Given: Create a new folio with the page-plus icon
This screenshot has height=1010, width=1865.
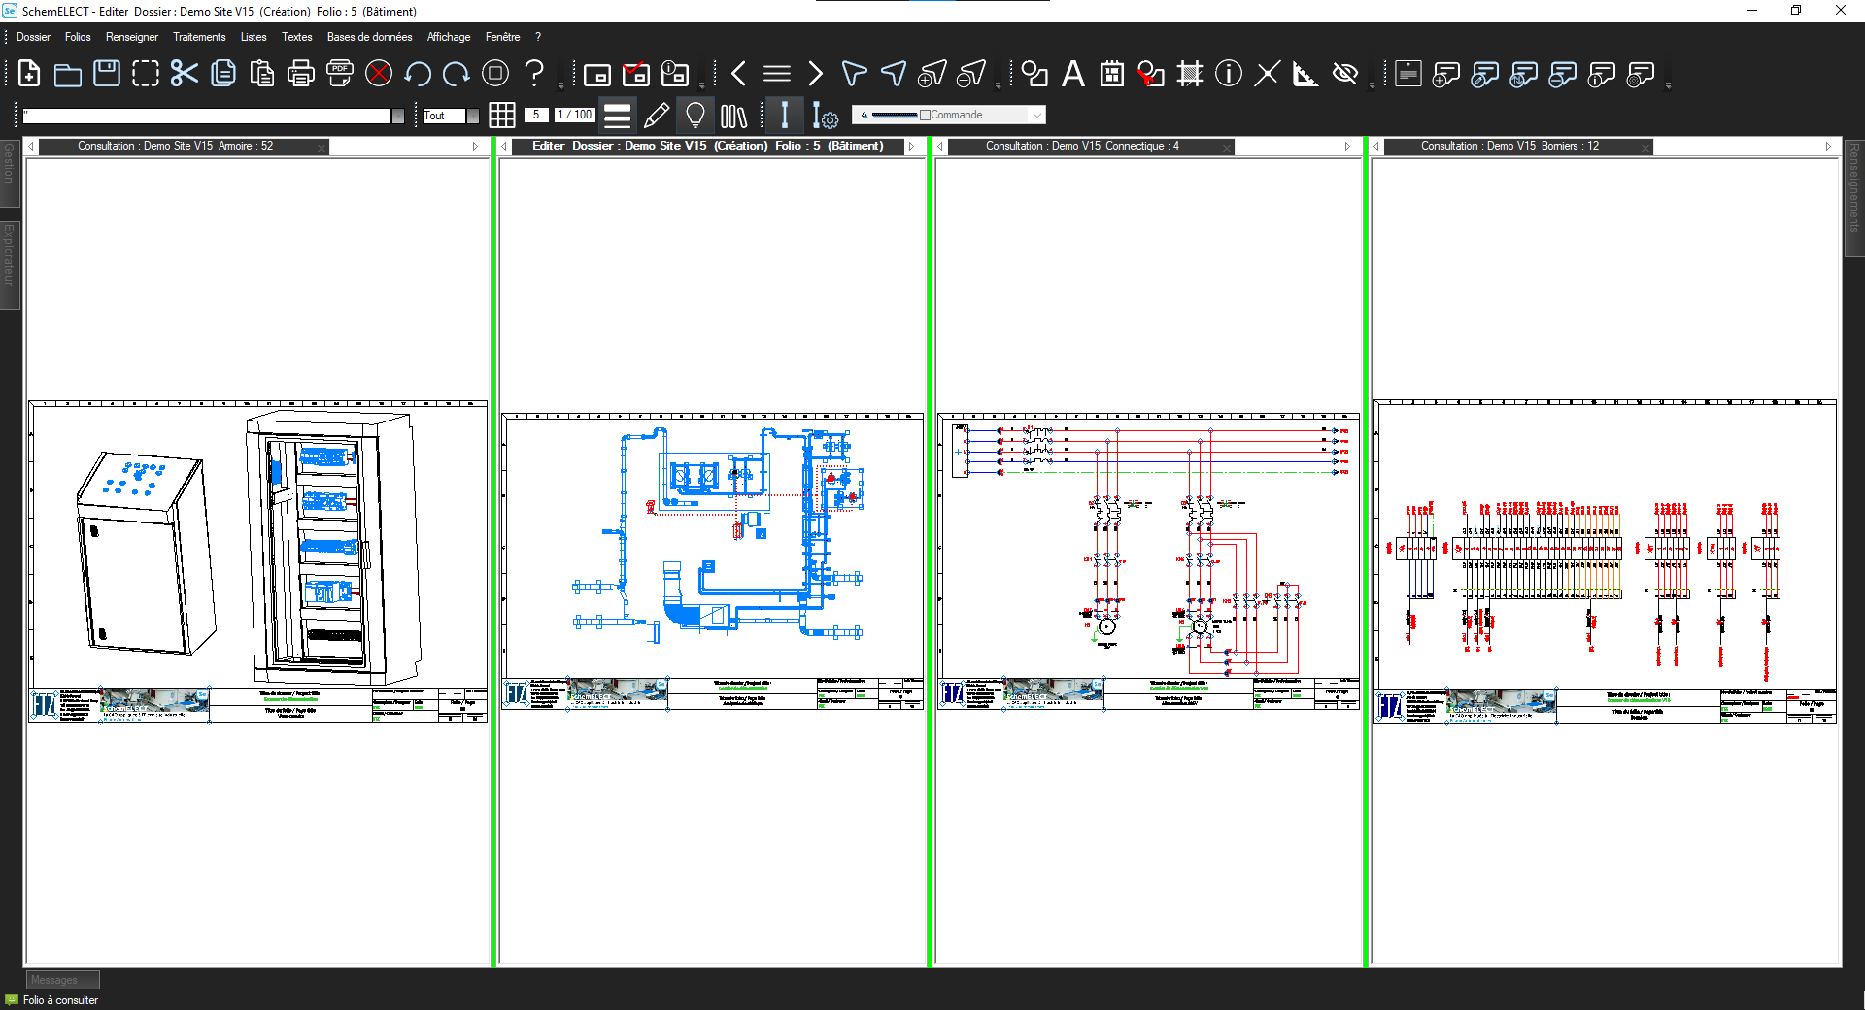Looking at the screenshot, I should (x=29, y=74).
